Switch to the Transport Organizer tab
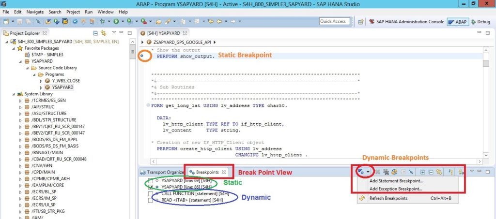The image size is (496, 219). [x=162, y=172]
